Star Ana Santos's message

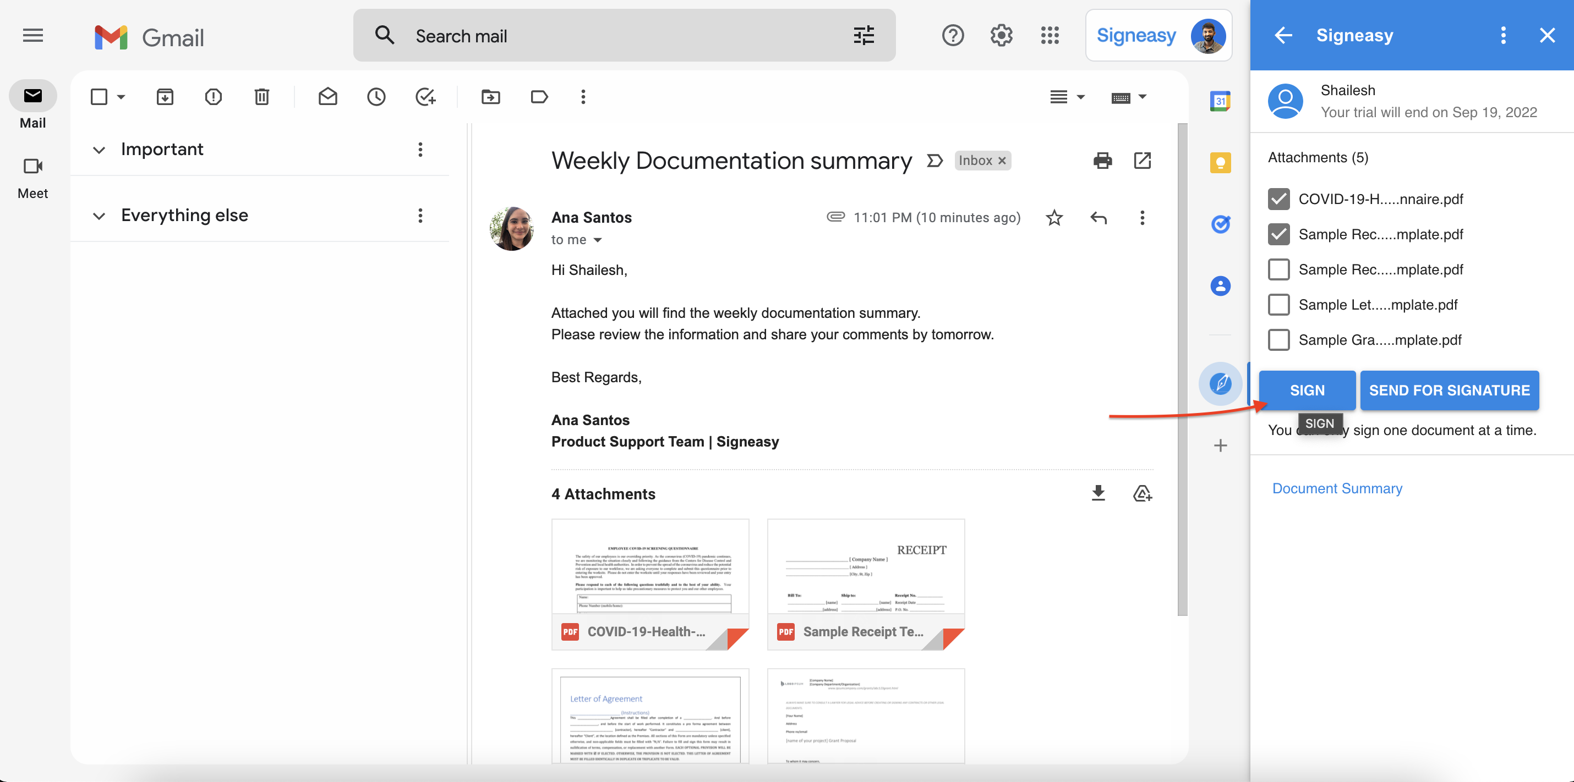coord(1054,217)
